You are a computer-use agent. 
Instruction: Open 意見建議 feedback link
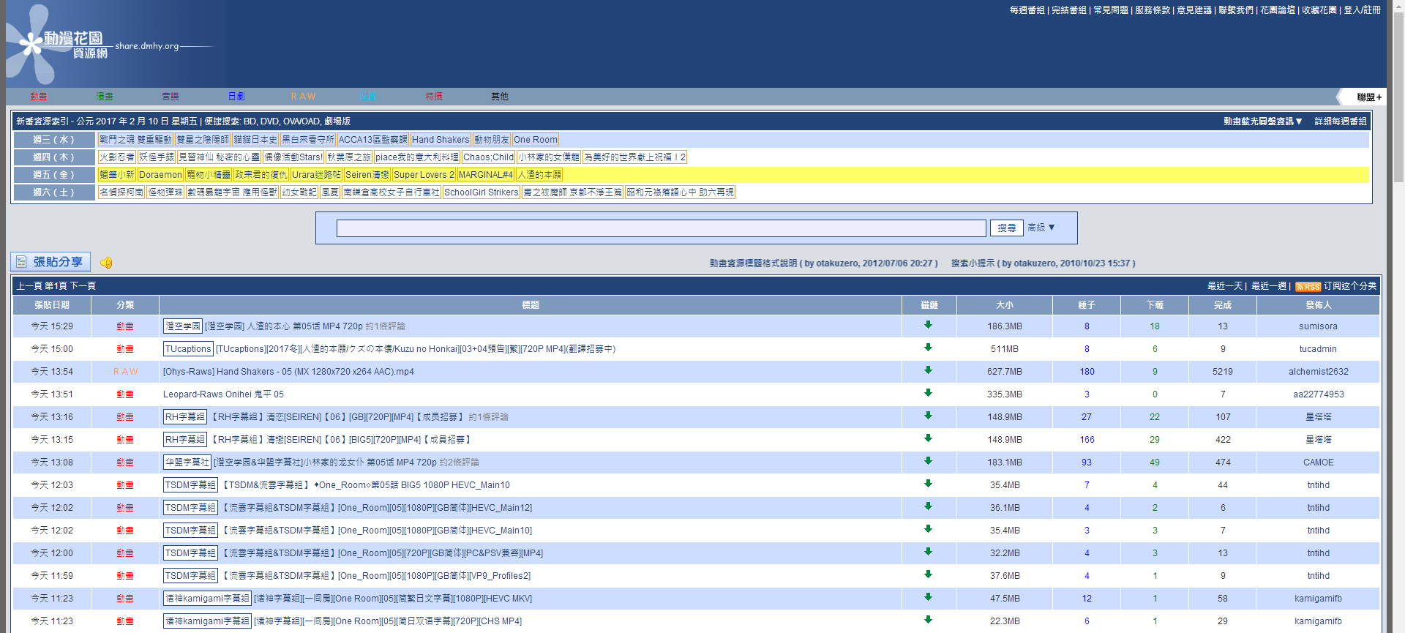(x=1194, y=10)
